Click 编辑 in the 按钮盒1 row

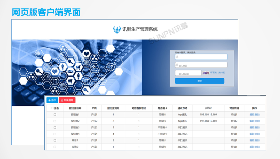252,115
